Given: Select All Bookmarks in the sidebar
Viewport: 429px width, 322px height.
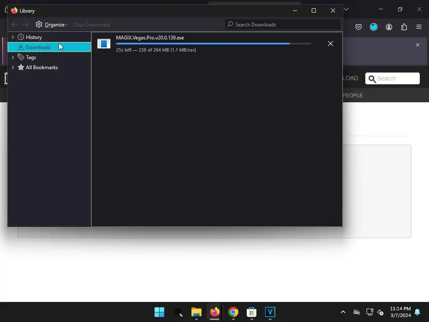Looking at the screenshot, I should (42, 68).
